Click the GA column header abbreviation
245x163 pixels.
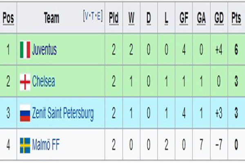201,18
